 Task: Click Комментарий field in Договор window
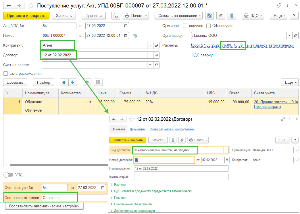(181, 177)
